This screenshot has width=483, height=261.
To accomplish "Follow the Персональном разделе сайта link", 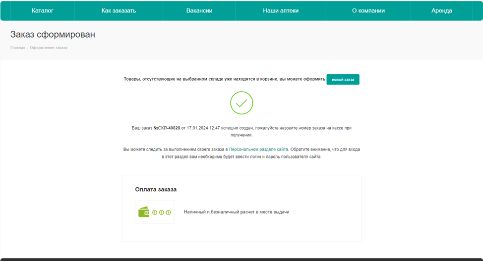I will pyautogui.click(x=258, y=149).
